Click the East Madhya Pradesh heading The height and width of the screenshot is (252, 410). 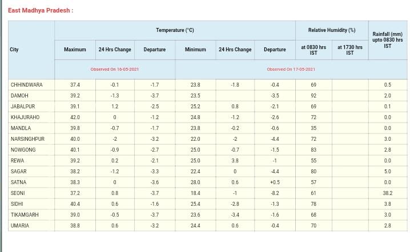click(40, 11)
